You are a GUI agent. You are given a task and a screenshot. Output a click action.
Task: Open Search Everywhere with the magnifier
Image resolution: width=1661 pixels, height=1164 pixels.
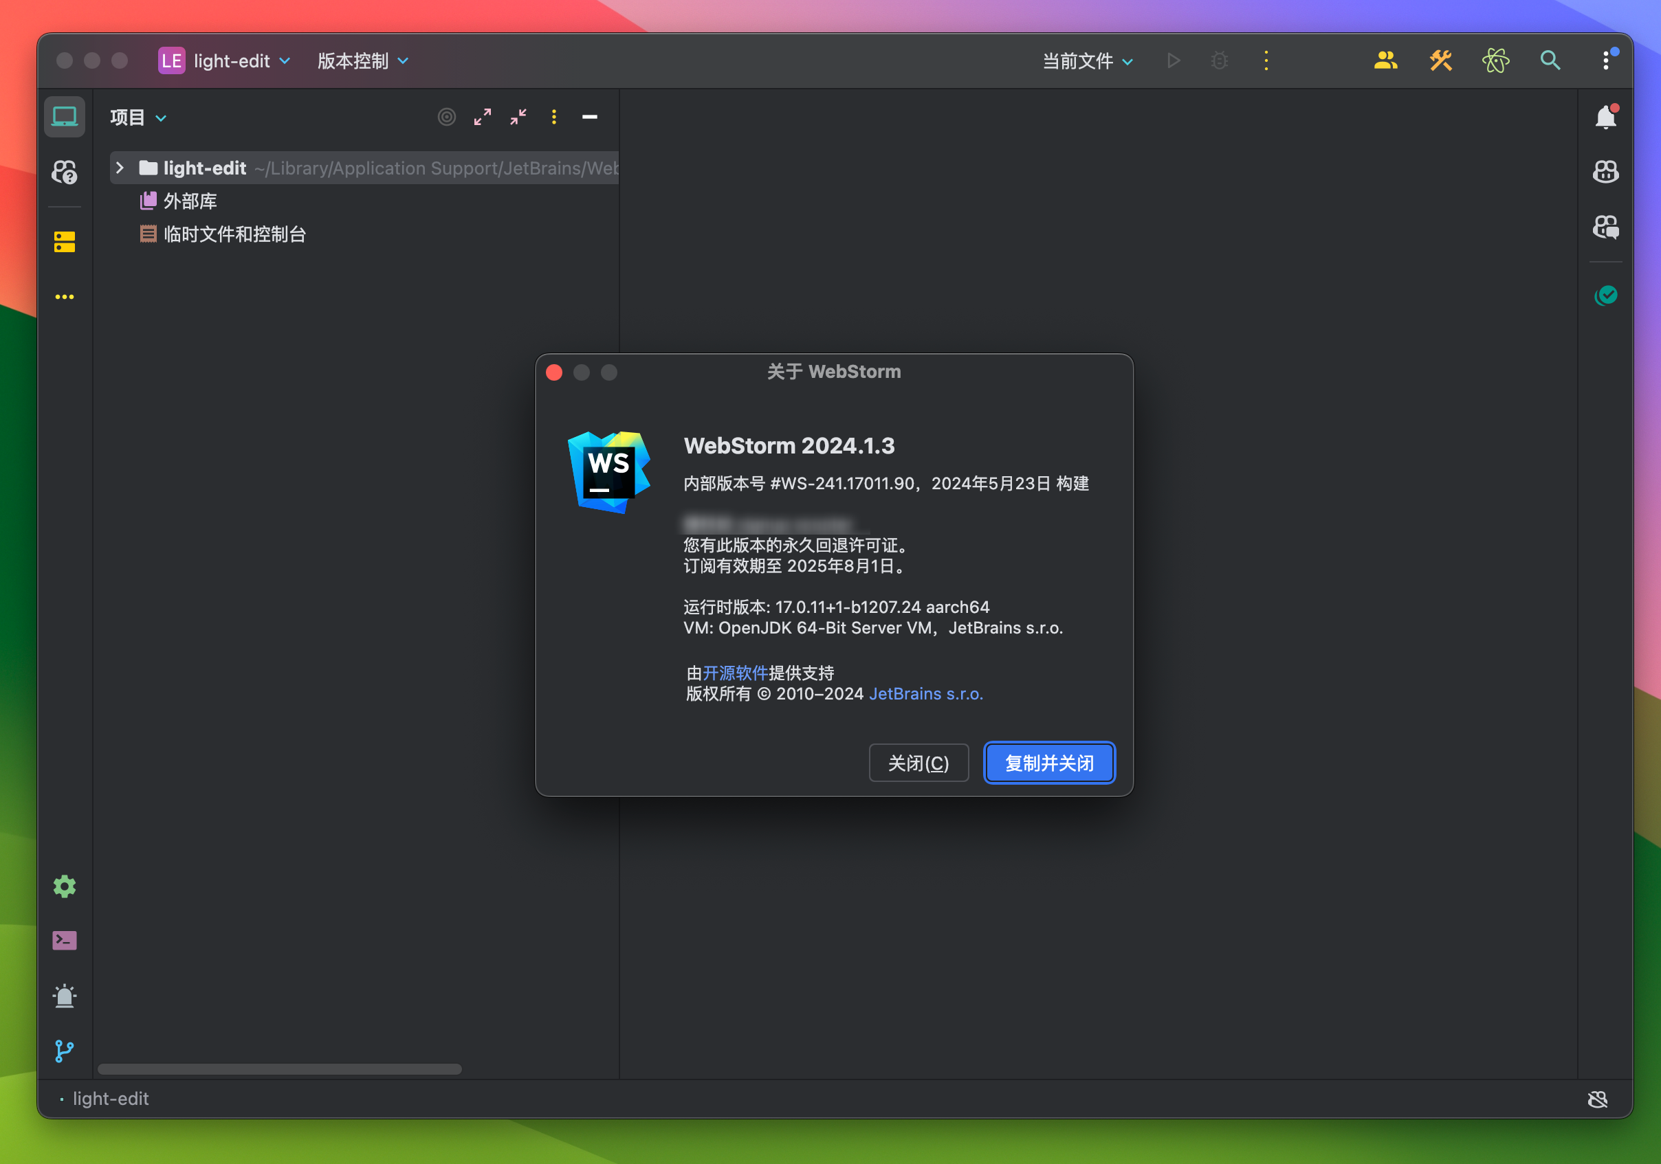[x=1550, y=60]
